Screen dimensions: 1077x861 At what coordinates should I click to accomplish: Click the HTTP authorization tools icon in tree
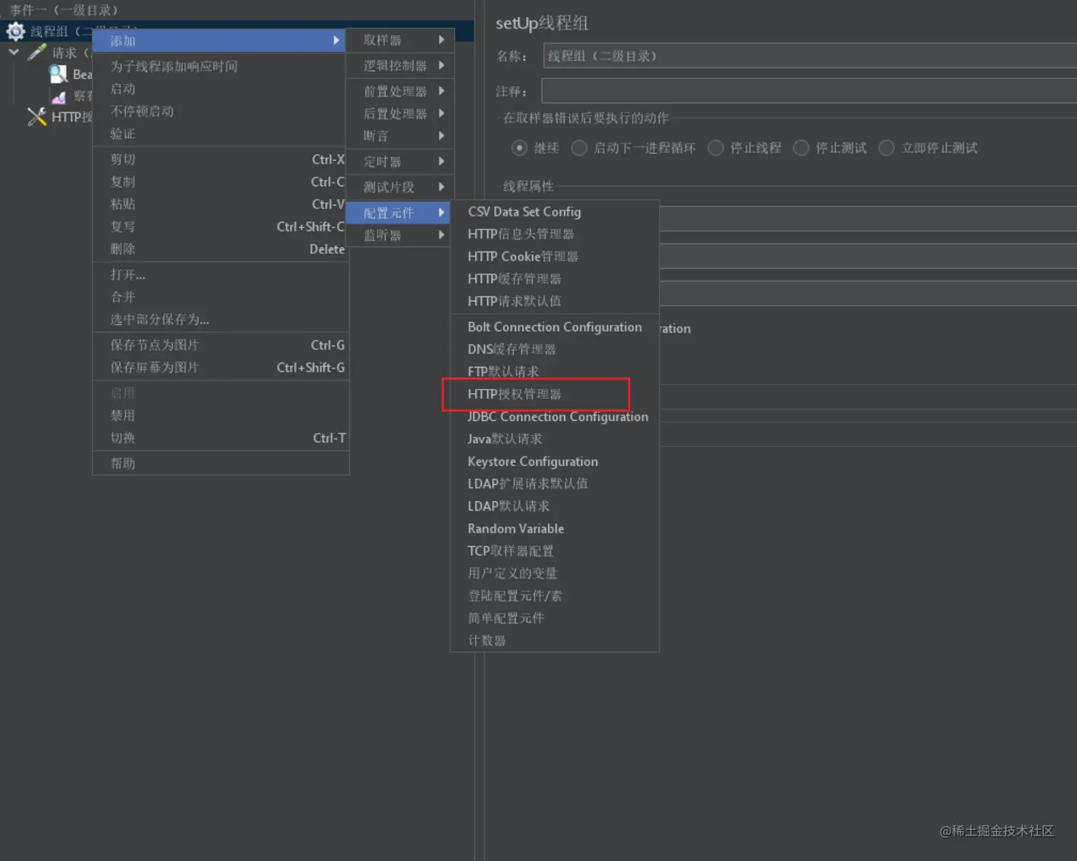click(37, 117)
